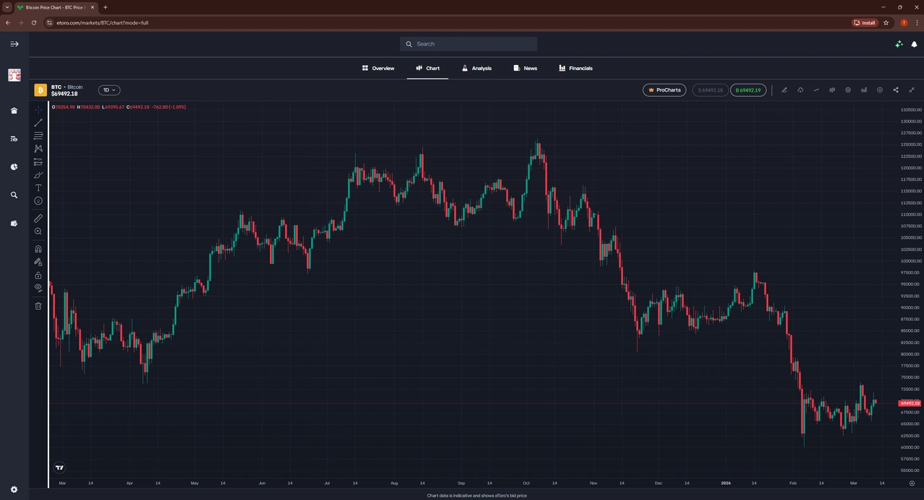Click the browser address bar URL
The height and width of the screenshot is (500, 924).
(102, 22)
